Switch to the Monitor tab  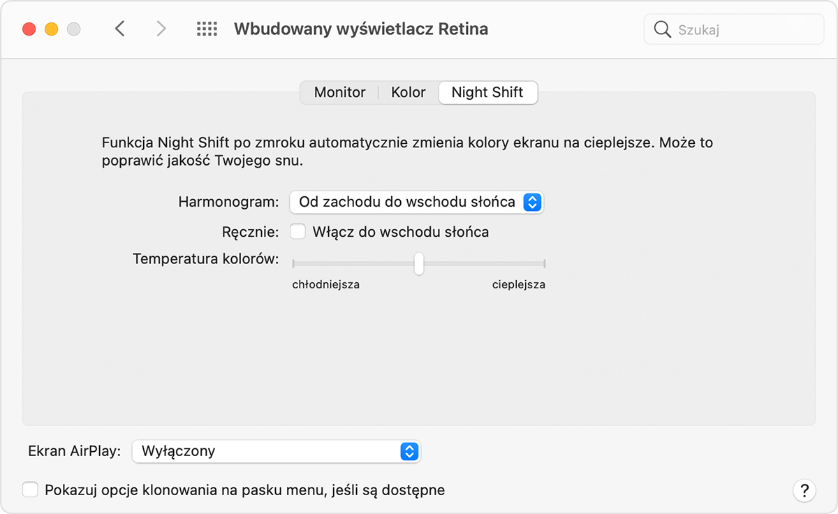click(x=339, y=92)
